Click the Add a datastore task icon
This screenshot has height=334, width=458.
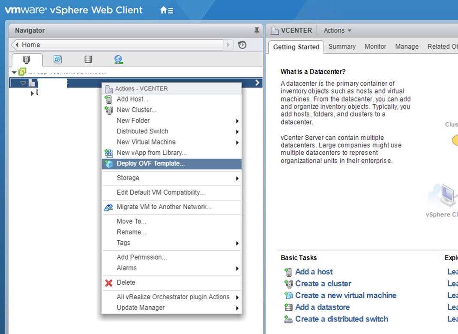288,307
